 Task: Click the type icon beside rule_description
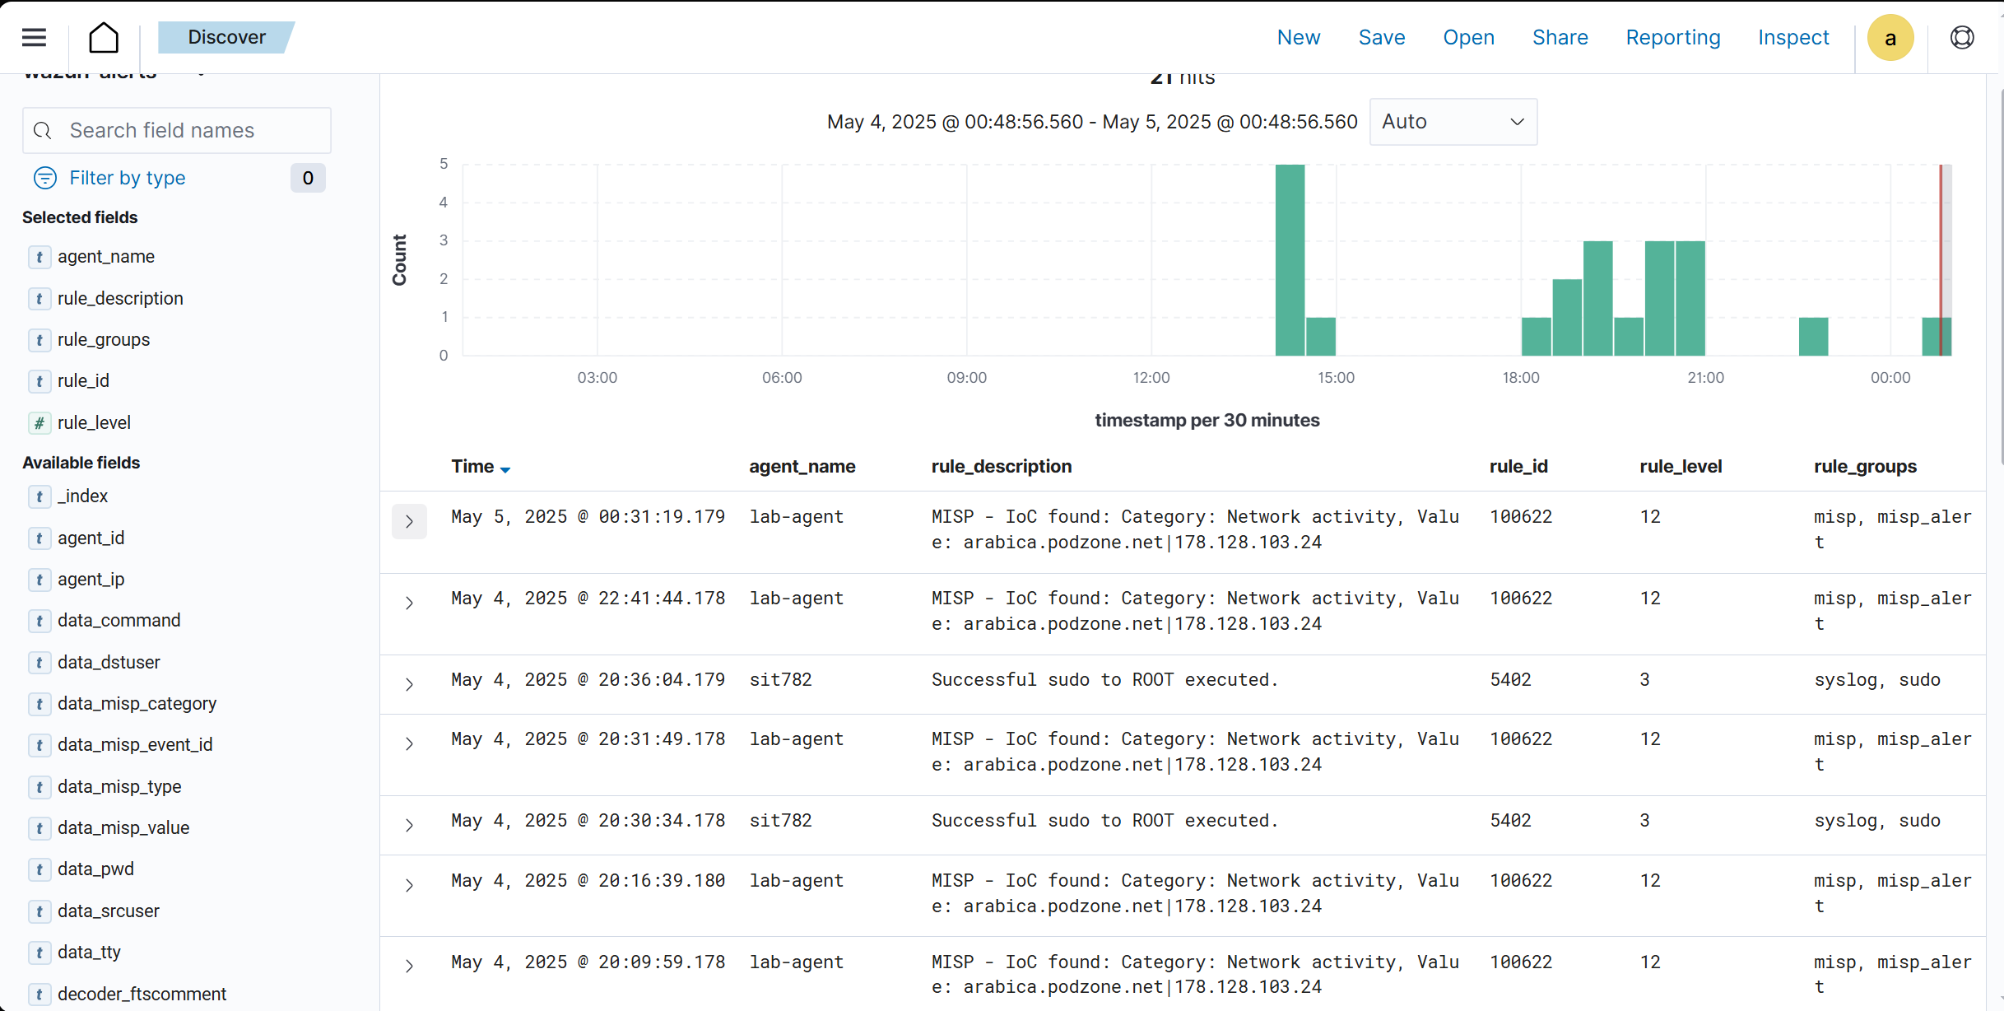click(x=39, y=298)
